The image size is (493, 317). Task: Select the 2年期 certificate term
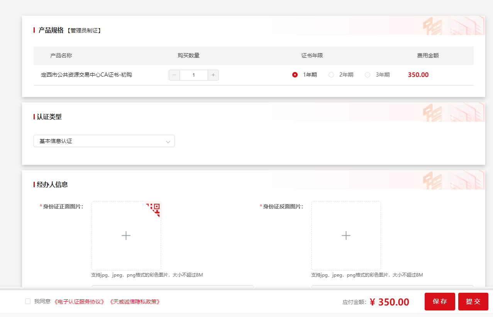pyautogui.click(x=331, y=75)
